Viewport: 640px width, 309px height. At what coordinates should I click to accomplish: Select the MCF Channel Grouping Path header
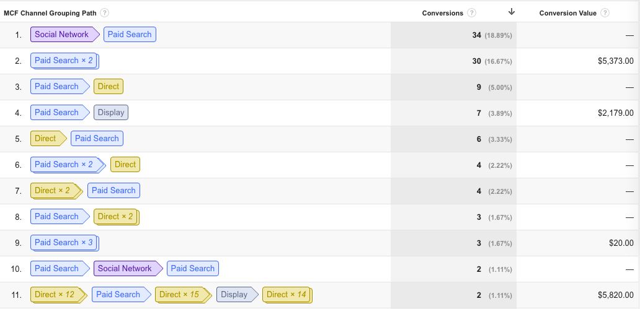tap(50, 13)
